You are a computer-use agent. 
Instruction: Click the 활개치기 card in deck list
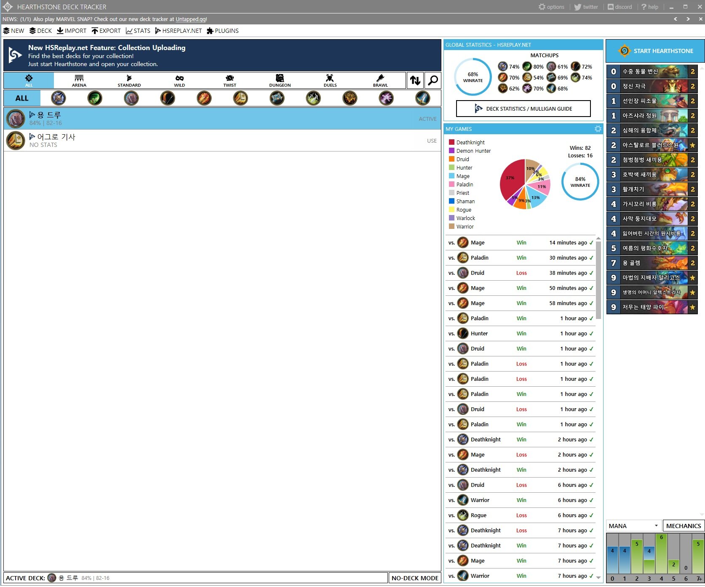click(652, 189)
